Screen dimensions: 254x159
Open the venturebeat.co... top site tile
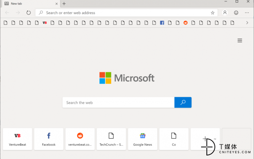coord(80,139)
